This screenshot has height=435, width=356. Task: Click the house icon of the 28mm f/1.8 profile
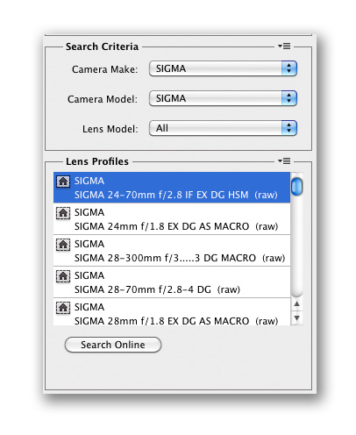point(63,308)
